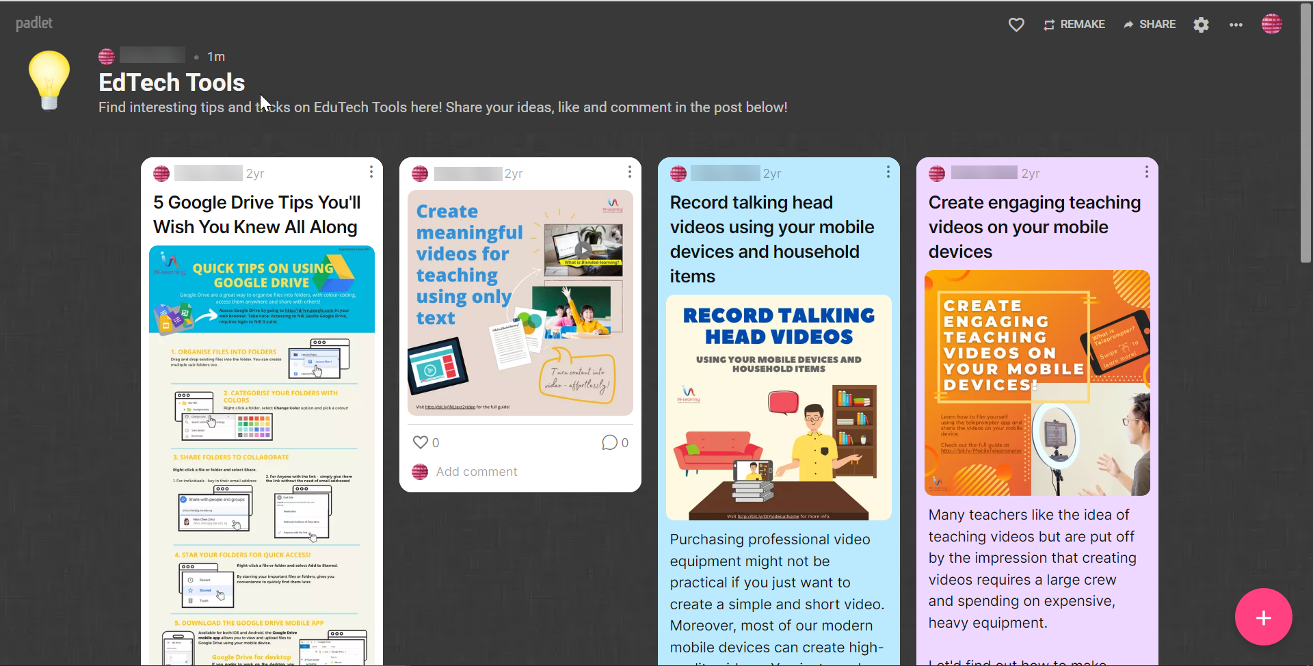
Task: Open the Record Talking Head Videos image
Action: pyautogui.click(x=779, y=408)
